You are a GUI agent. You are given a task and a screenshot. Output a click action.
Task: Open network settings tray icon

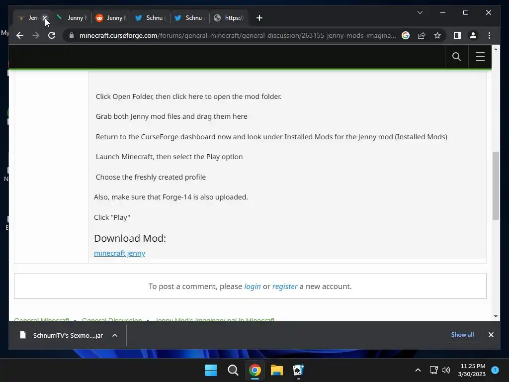pos(433,370)
